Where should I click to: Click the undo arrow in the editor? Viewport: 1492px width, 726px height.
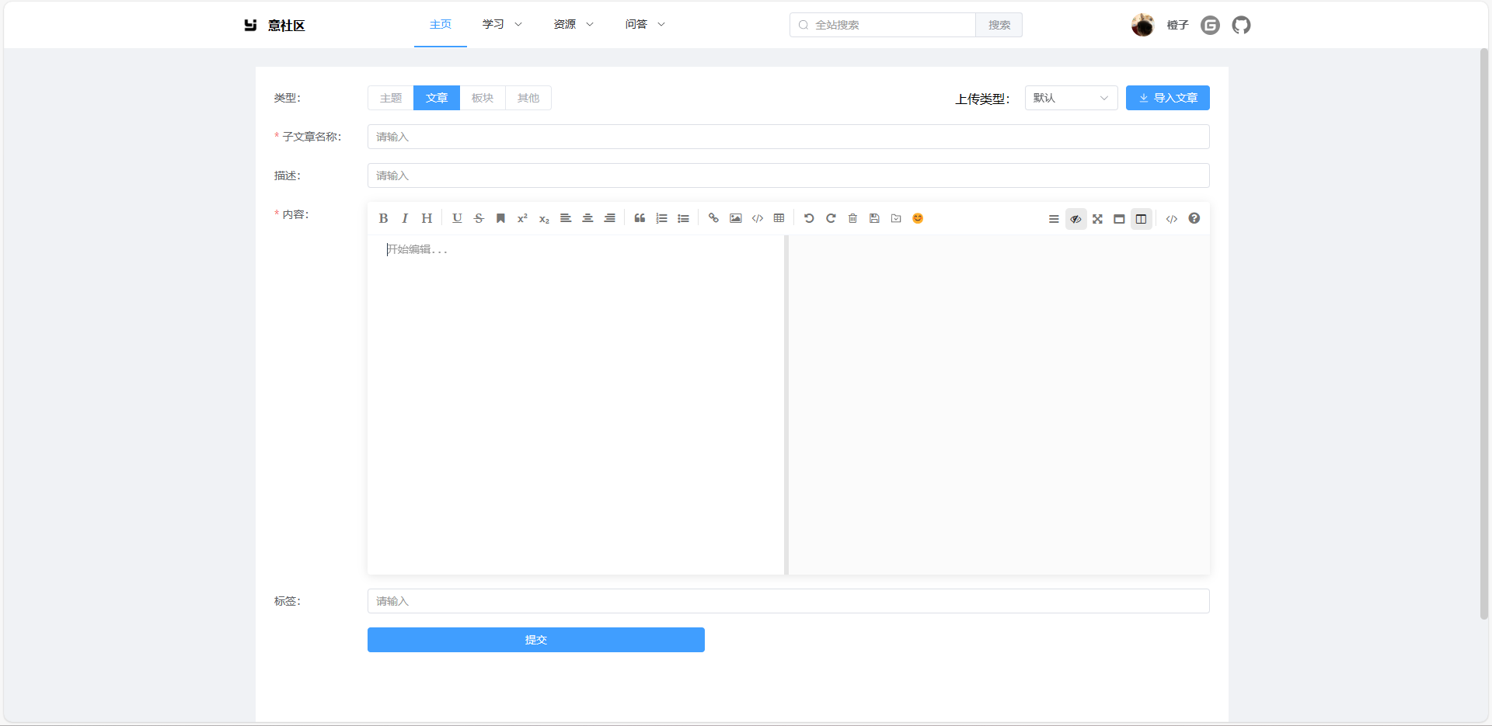point(809,218)
